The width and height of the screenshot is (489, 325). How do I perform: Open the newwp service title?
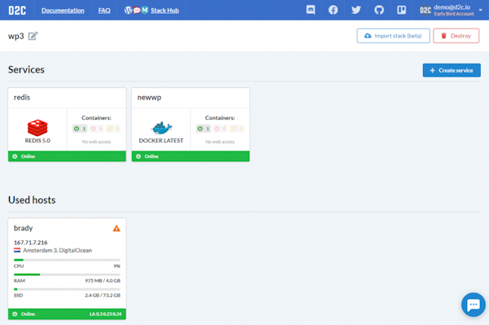(149, 97)
